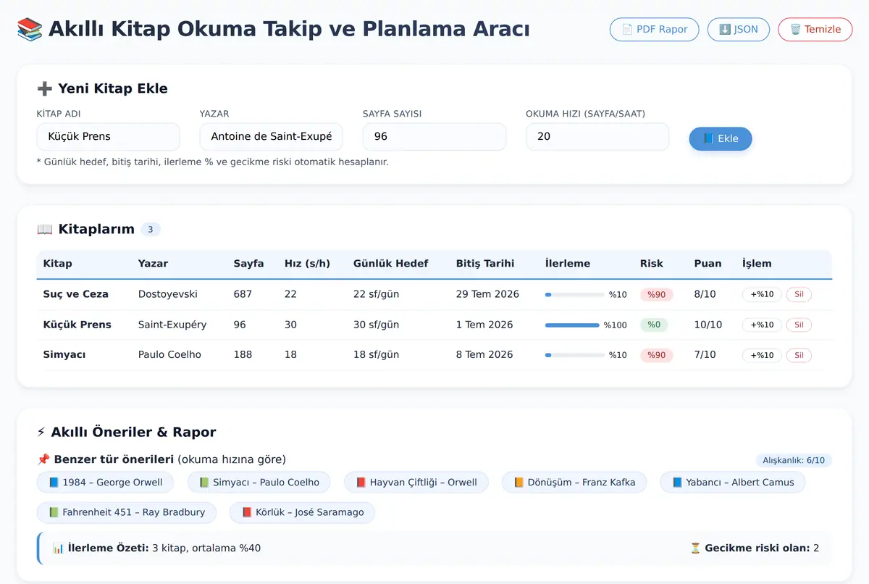Increase Suç ve Ceza progress by +%10
Viewport: 869px width, 584px height.
coord(762,295)
